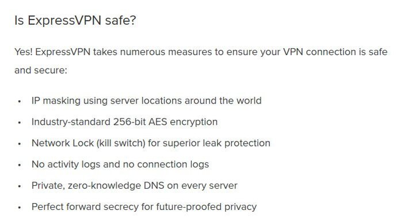Click the bullet dot before "IP masking"
408x218 pixels.
pos(20,101)
